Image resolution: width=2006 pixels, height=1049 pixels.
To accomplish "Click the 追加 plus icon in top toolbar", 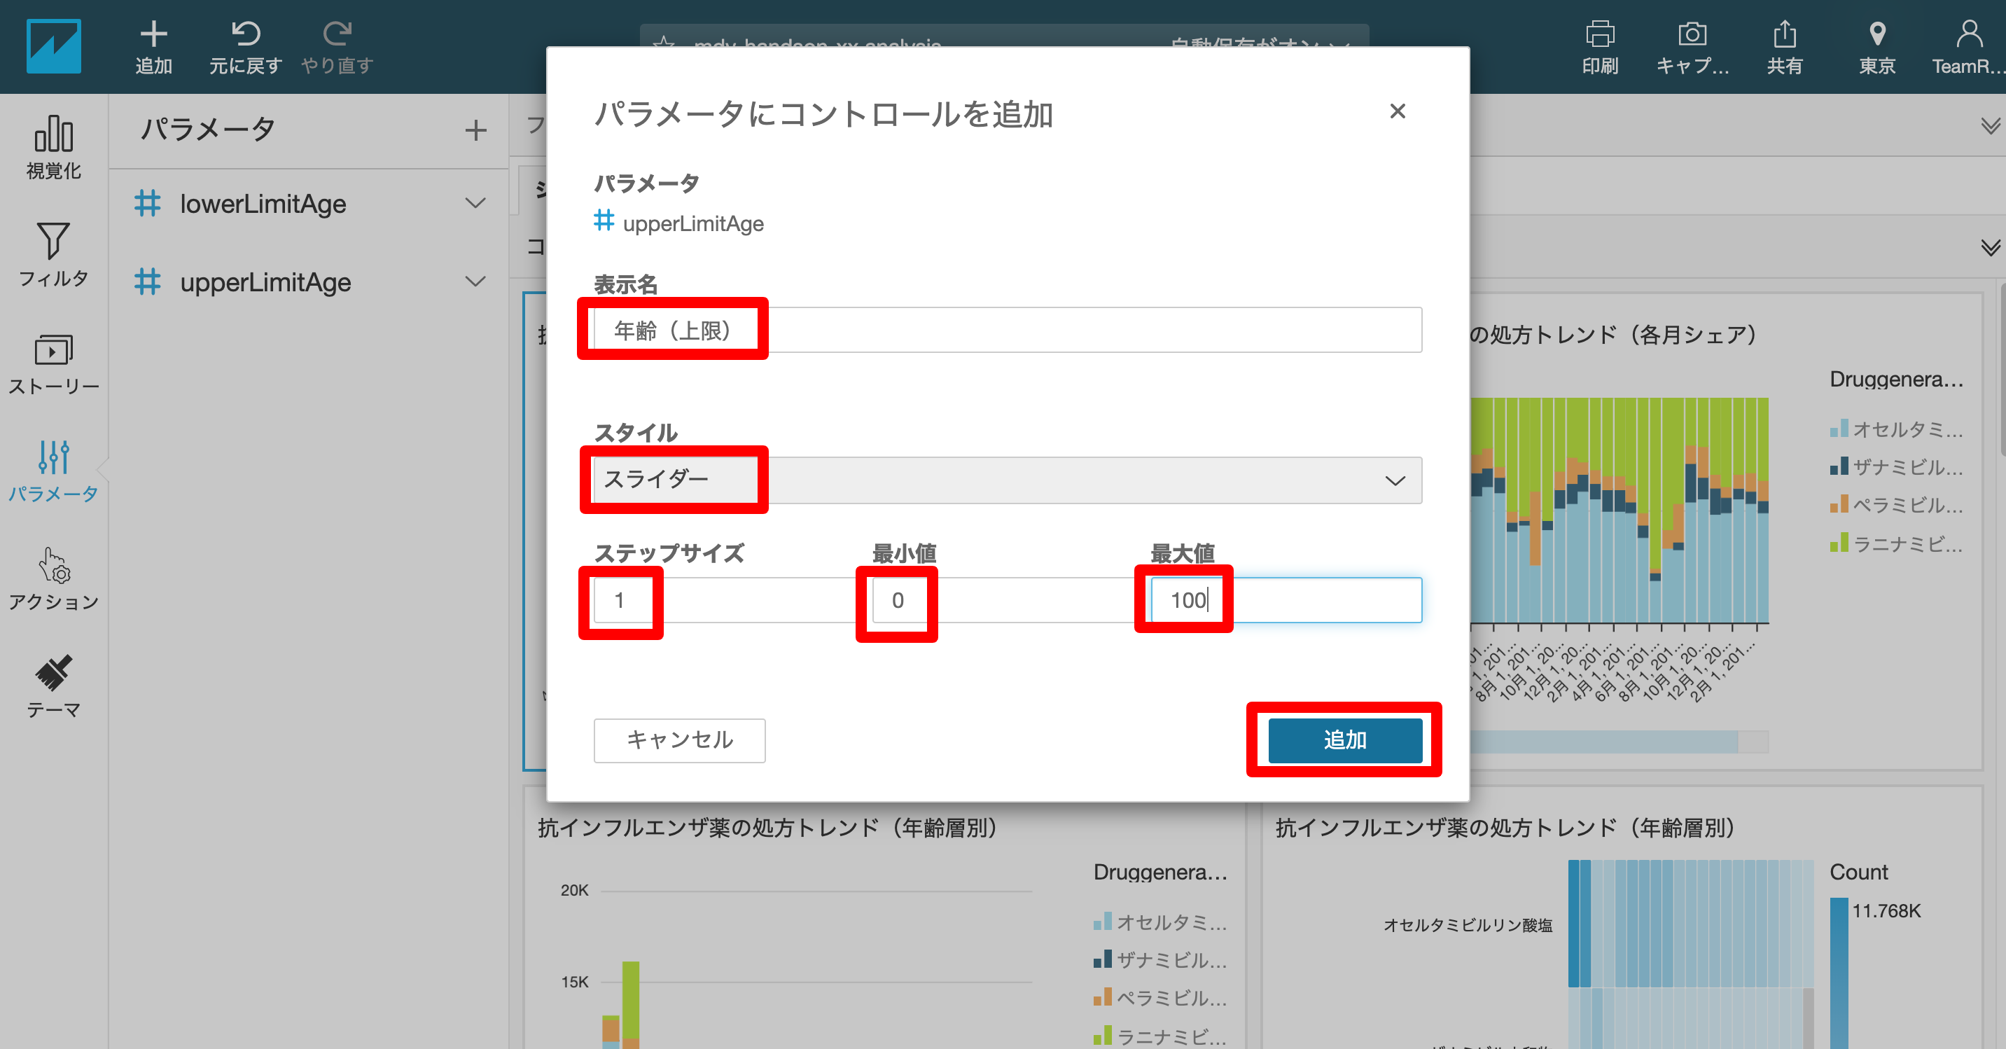I will click(153, 34).
